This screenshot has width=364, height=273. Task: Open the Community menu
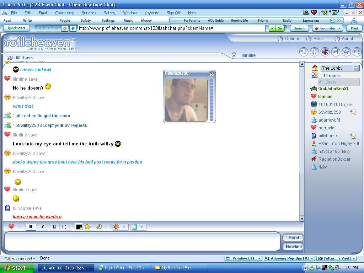[x=65, y=13]
